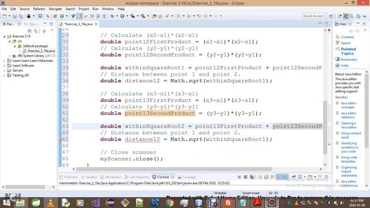Click the Last Edit Location icon

199,16
